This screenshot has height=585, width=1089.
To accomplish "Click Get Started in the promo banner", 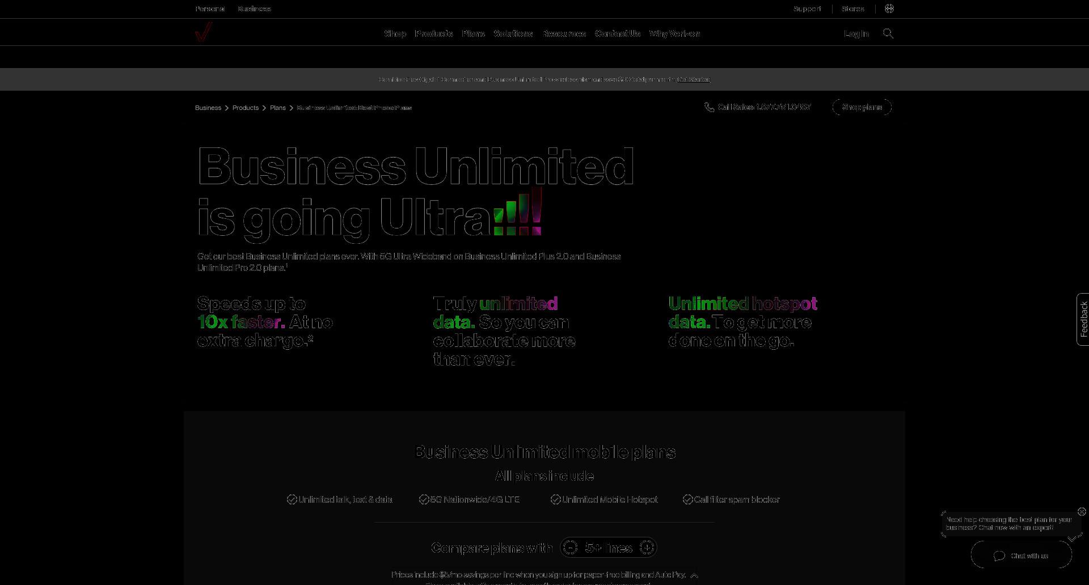I will 694,79.
